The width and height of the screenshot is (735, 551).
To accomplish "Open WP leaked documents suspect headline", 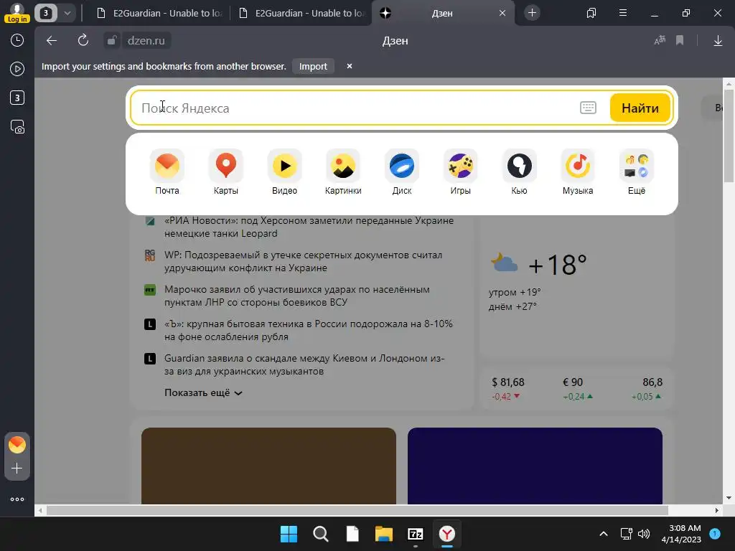I will [304, 261].
